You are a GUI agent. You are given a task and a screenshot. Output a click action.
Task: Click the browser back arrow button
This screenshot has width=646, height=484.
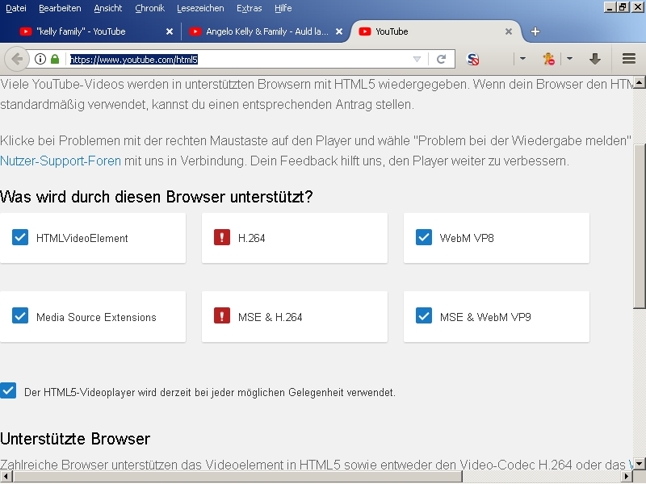click(17, 59)
